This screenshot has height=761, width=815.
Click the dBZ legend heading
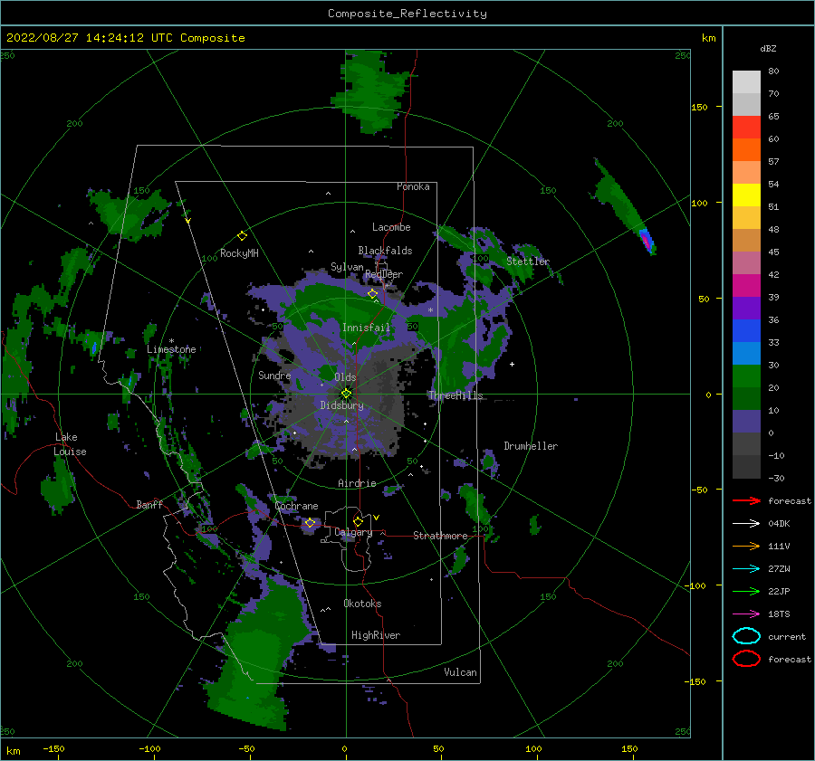pos(768,49)
